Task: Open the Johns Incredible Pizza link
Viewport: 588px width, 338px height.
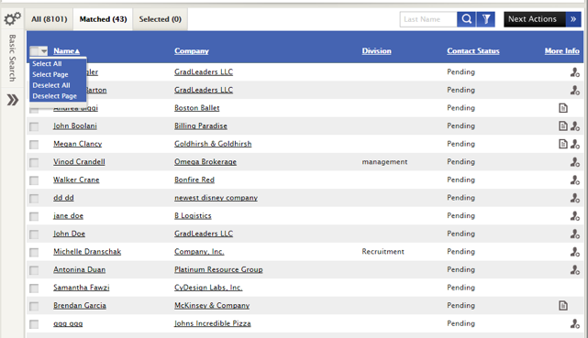Action: [213, 323]
